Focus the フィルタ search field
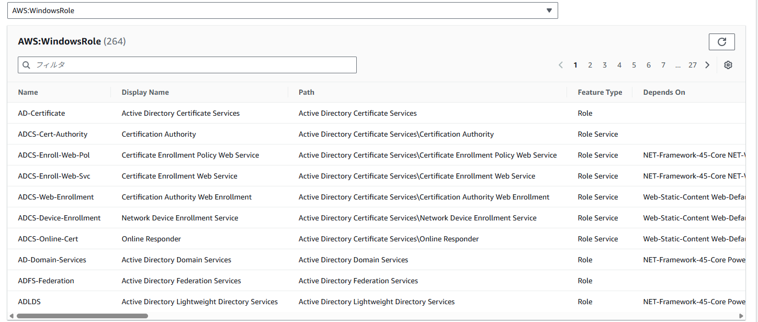758x322 pixels. 187,65
